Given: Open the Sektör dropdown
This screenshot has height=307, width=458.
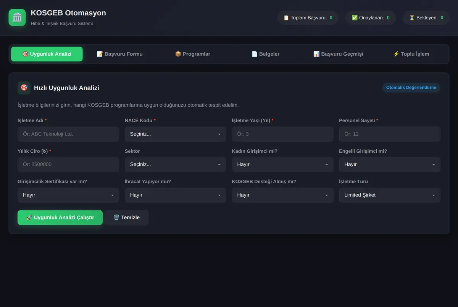Looking at the screenshot, I should (176, 165).
